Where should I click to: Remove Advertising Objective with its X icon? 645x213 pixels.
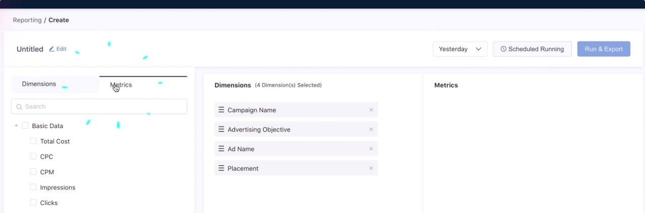[371, 130]
